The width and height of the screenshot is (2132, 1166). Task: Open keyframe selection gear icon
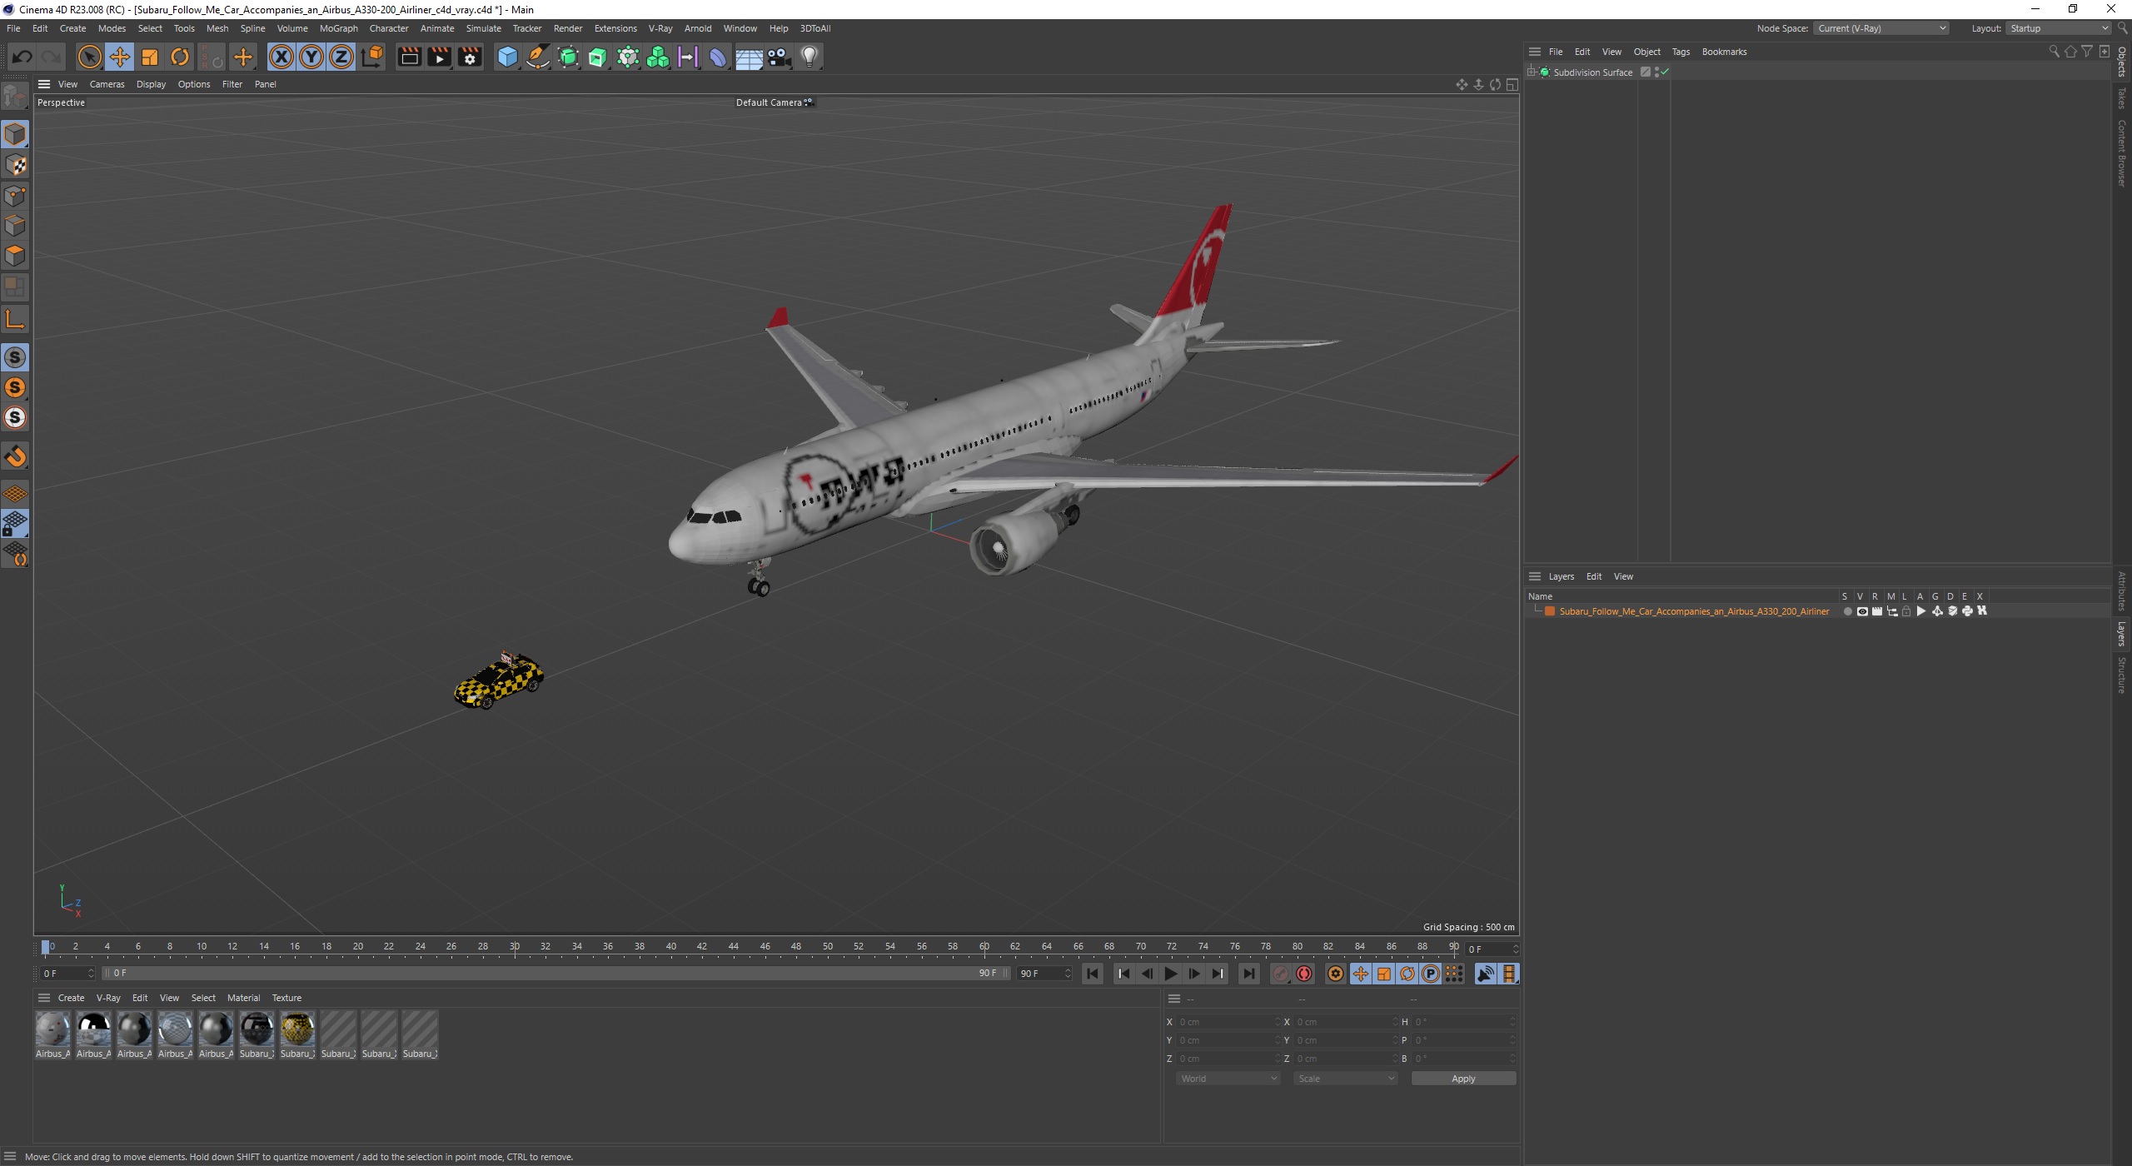(x=1335, y=974)
